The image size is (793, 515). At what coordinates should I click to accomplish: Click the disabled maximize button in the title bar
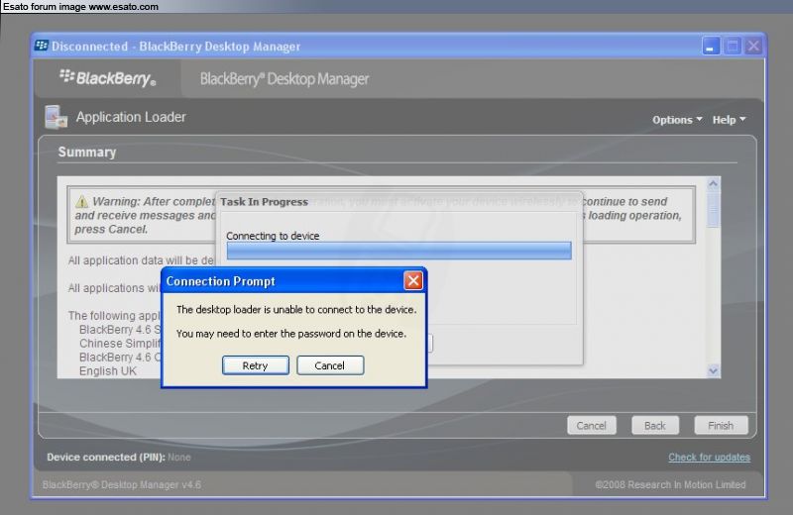click(733, 46)
